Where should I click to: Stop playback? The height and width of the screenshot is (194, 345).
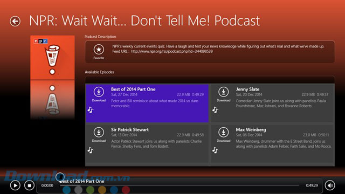[29, 185]
